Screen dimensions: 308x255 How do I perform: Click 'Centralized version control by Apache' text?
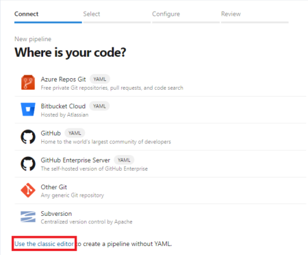point(86,222)
